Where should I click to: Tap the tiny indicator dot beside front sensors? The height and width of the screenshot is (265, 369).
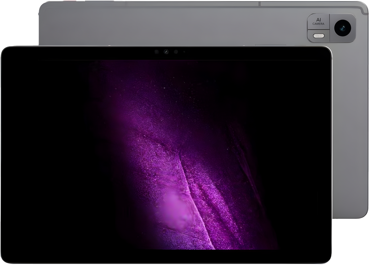(184, 52)
